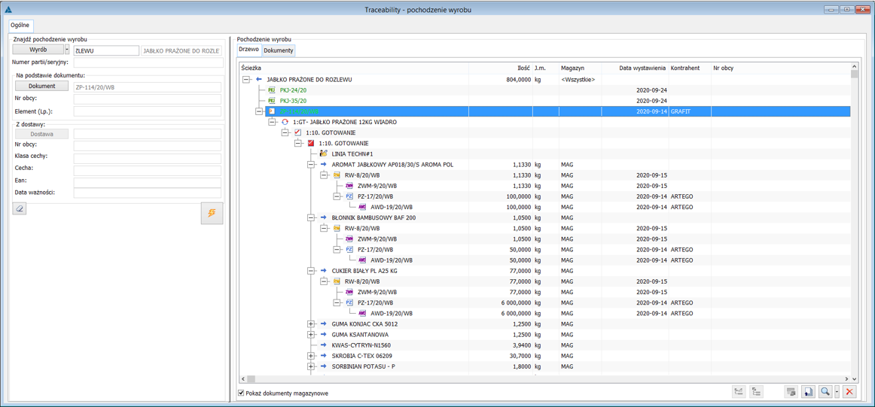The width and height of the screenshot is (875, 407).
Task: Click the red-filled GOTOWANIE operation icon
Action: (311, 143)
